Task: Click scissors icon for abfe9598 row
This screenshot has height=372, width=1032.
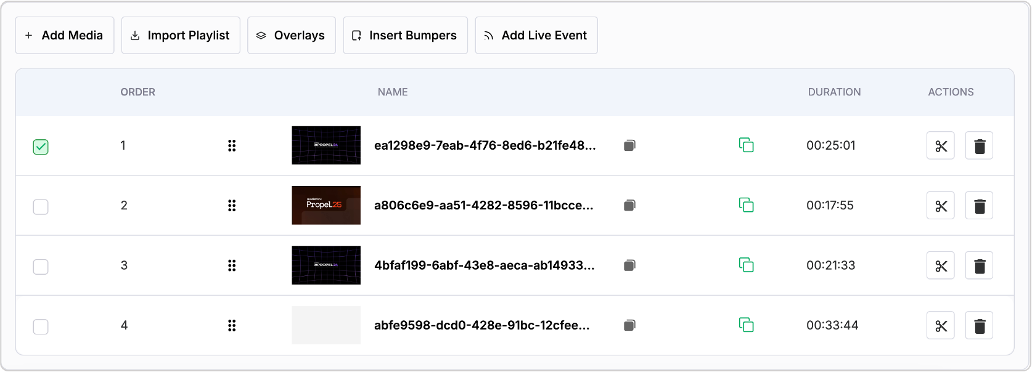Action: pyautogui.click(x=941, y=325)
